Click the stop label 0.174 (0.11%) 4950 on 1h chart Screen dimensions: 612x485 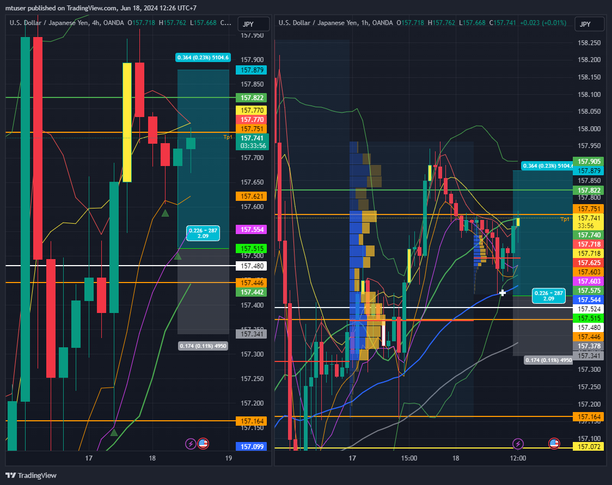click(x=548, y=360)
